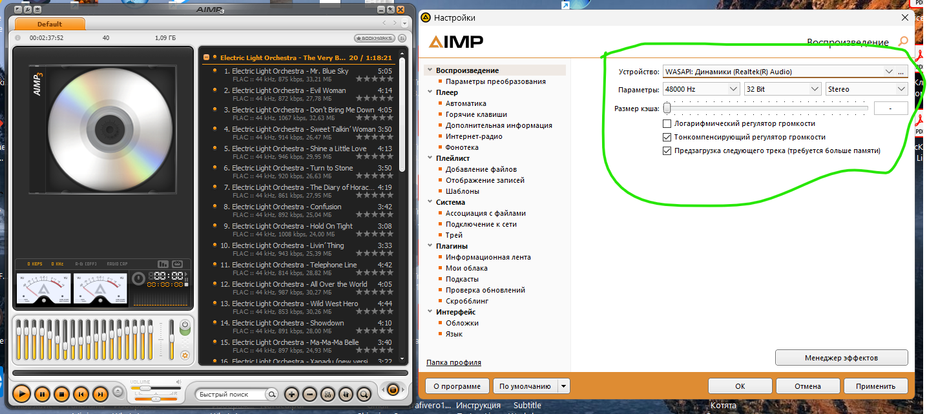The image size is (927, 414).
Task: Click the AIMP volume slider
Action: tap(155, 388)
